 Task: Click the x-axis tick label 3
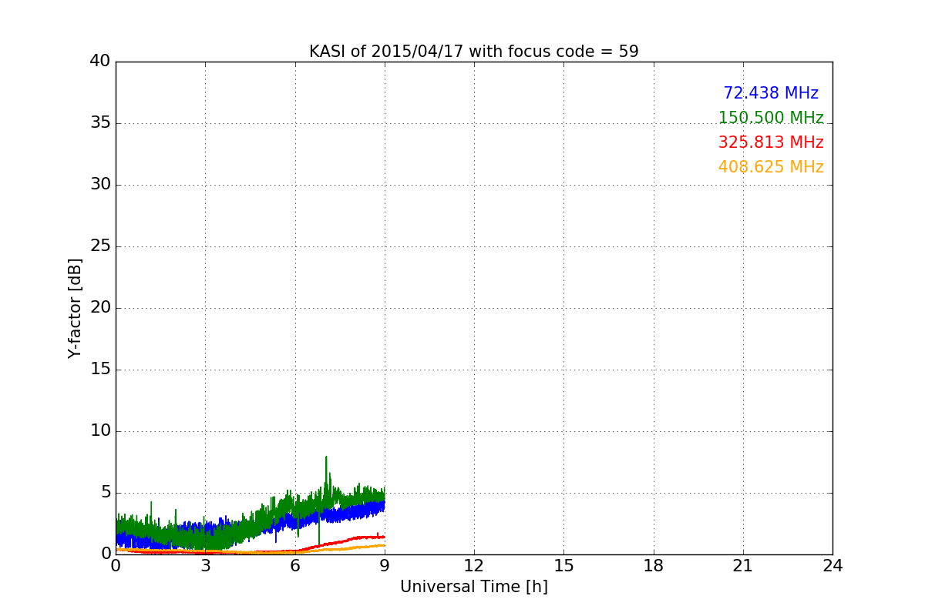205,566
